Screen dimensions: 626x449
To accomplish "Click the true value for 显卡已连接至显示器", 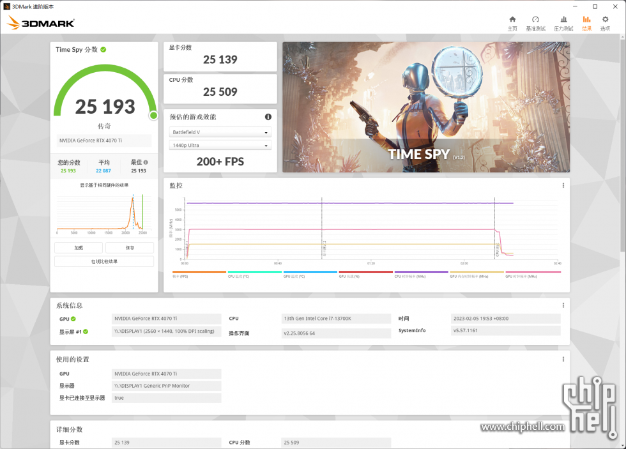I will [167, 398].
